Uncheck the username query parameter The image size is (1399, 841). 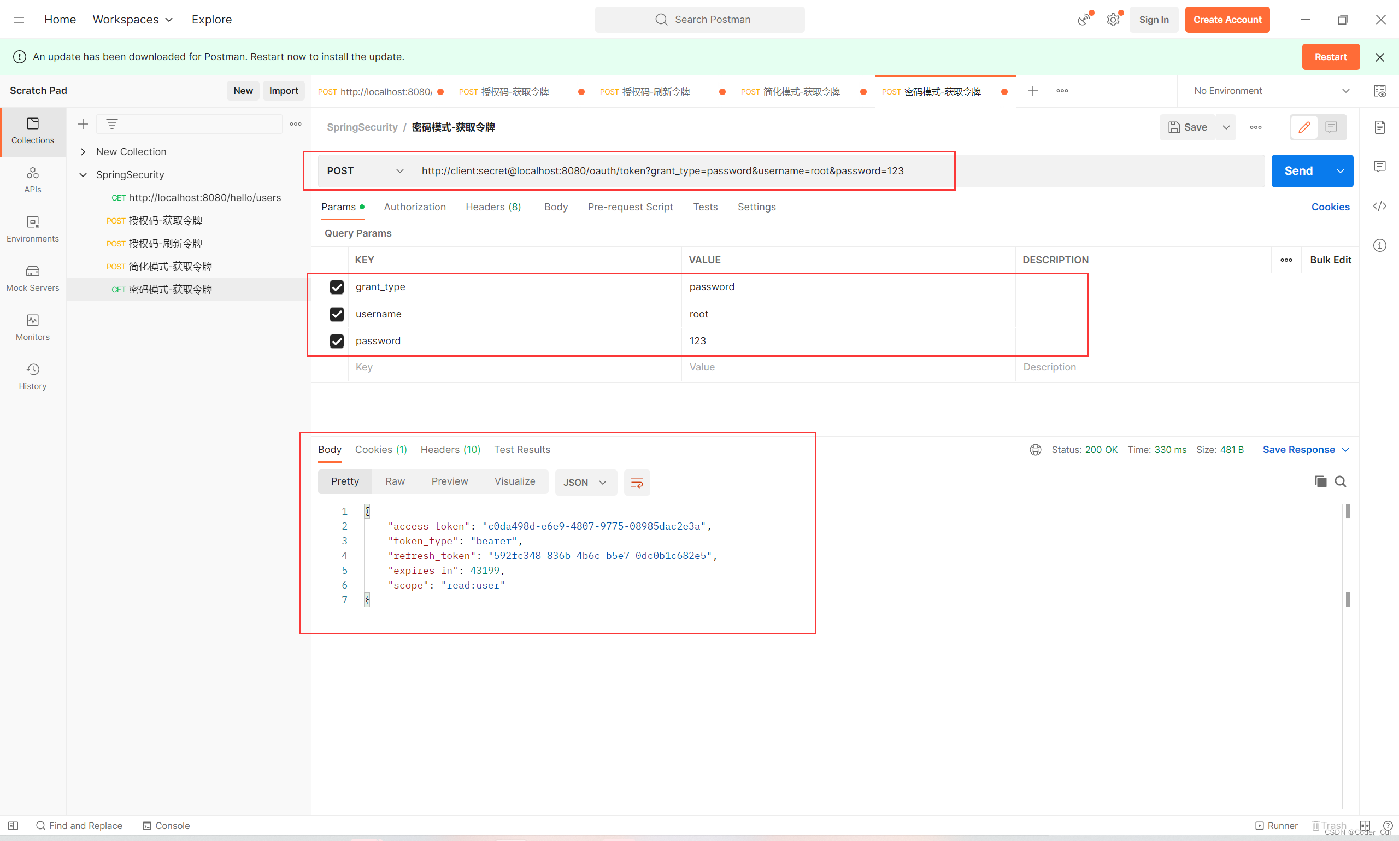(x=337, y=314)
